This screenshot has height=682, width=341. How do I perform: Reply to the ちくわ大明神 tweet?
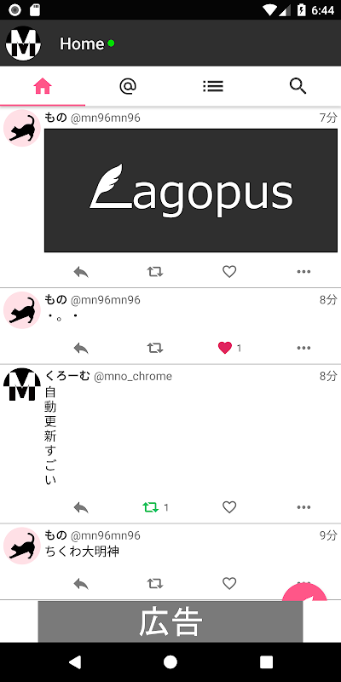(x=81, y=584)
